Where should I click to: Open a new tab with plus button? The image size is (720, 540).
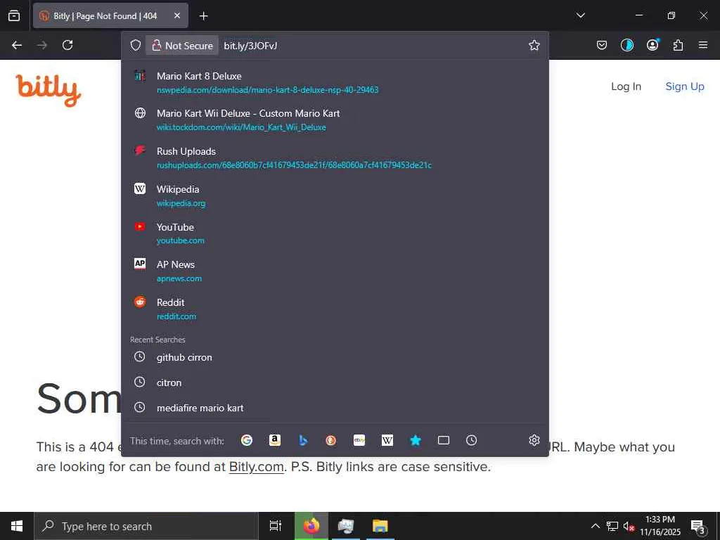203,16
